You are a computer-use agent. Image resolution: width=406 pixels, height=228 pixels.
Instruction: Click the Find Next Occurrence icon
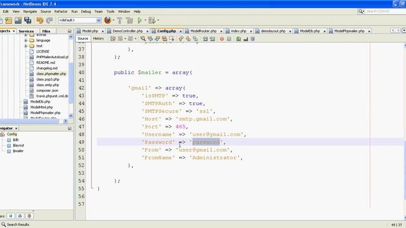tap(157, 39)
